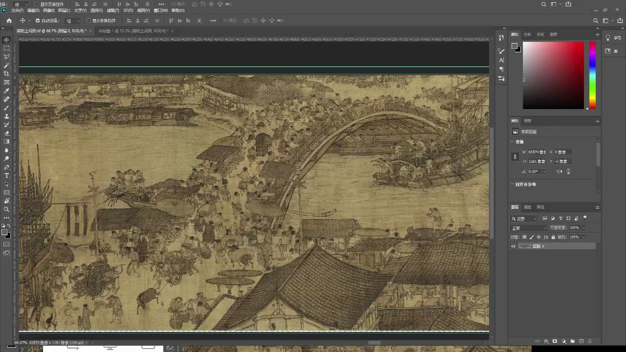Click the foreground color swatch in Color panel

pos(514,46)
